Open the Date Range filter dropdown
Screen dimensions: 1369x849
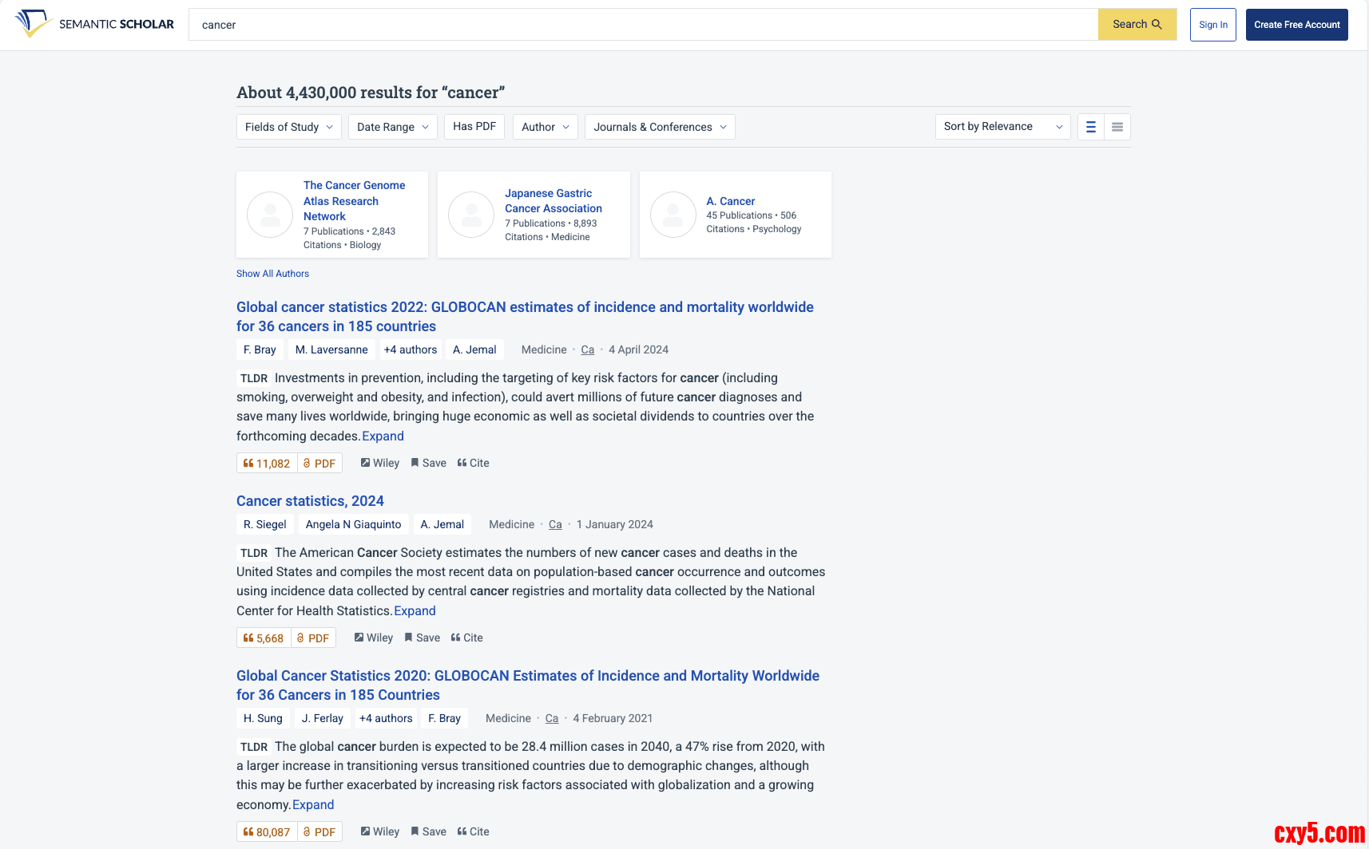click(392, 127)
